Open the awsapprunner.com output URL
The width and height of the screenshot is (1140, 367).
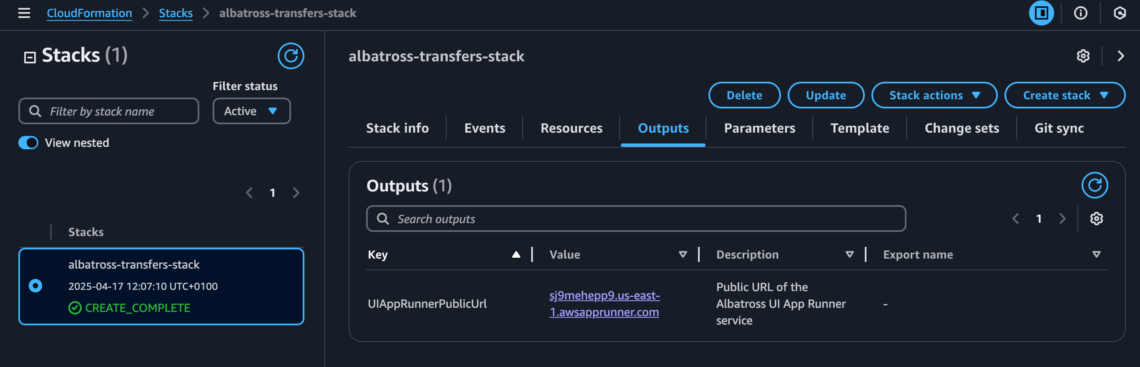coord(604,304)
